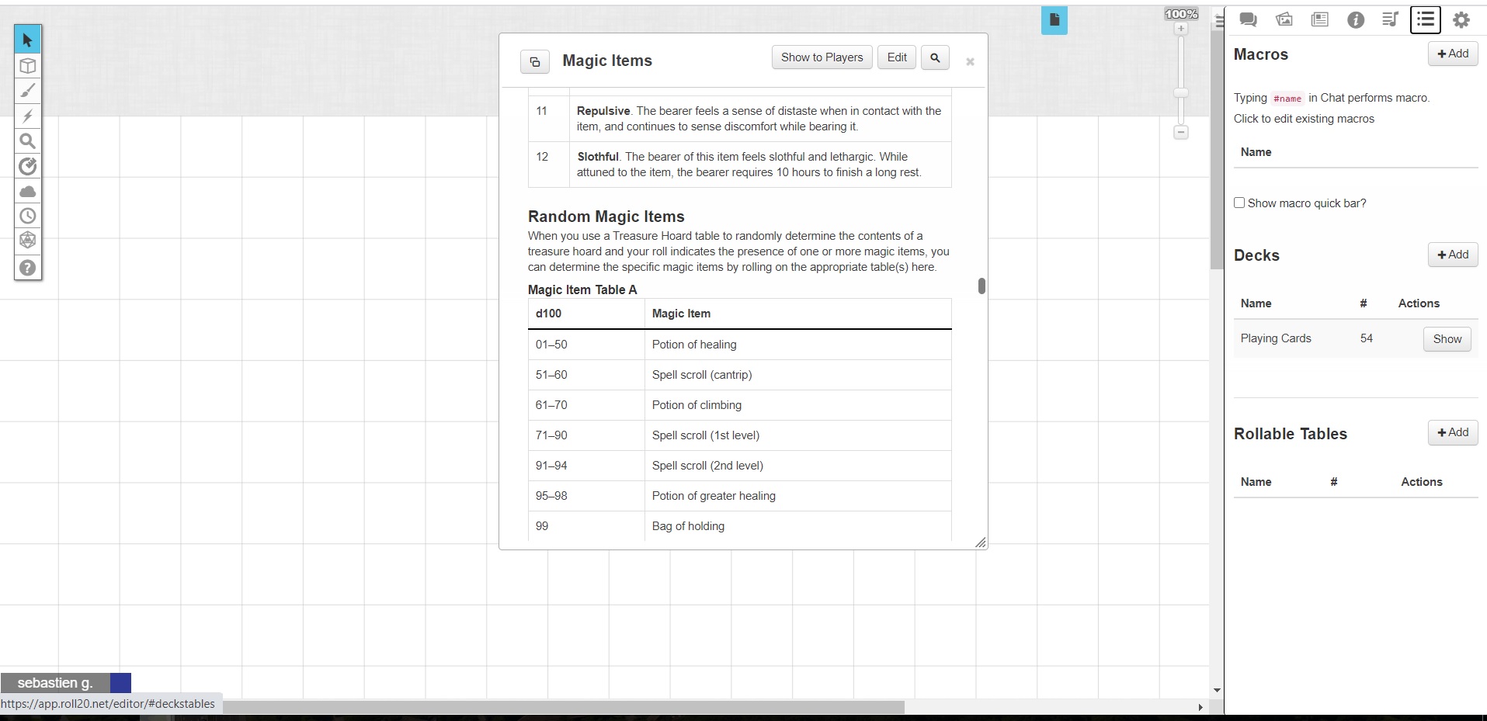Viewport: 1487px width, 721px height.
Task: Click the Bag of holding entry
Action: tap(688, 526)
